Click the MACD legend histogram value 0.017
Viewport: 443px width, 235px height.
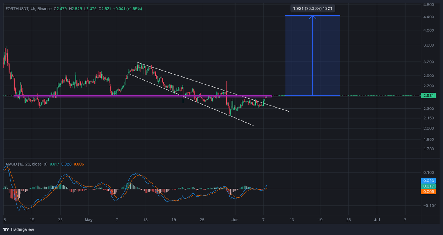pyautogui.click(x=55, y=164)
